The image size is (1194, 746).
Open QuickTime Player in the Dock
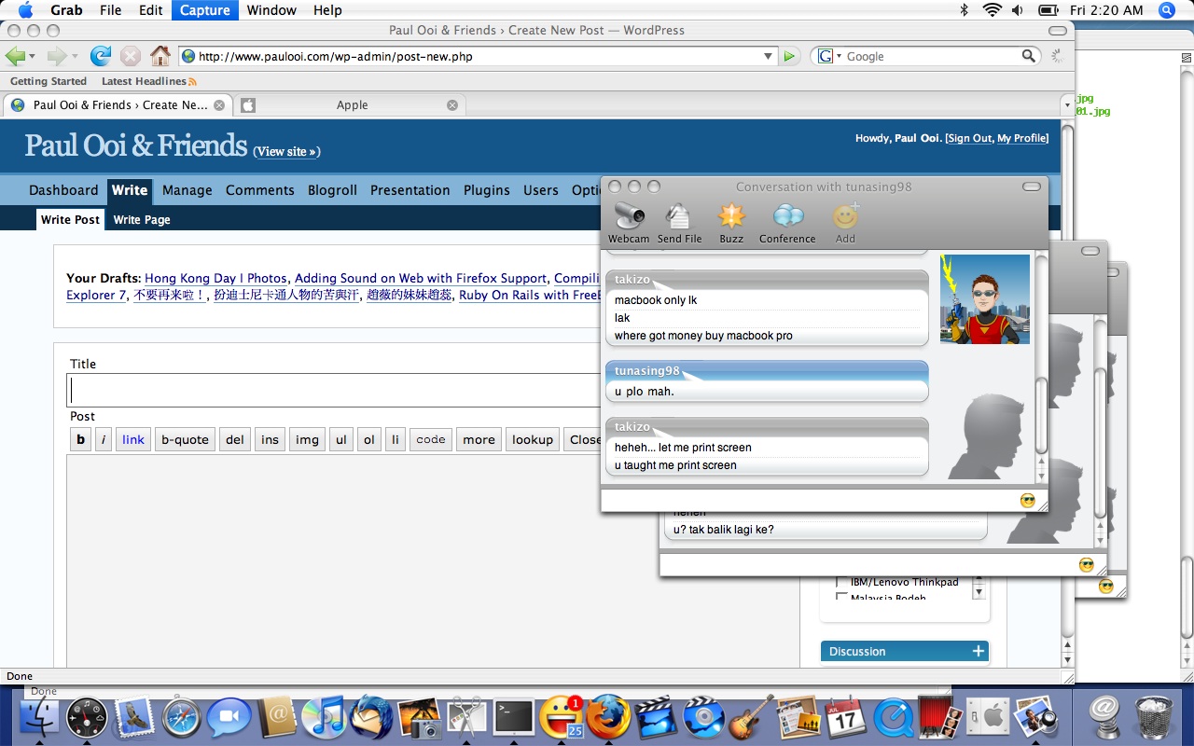tap(894, 718)
